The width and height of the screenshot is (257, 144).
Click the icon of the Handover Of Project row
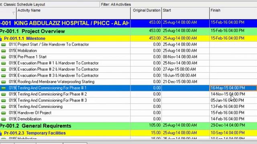coord(4,113)
